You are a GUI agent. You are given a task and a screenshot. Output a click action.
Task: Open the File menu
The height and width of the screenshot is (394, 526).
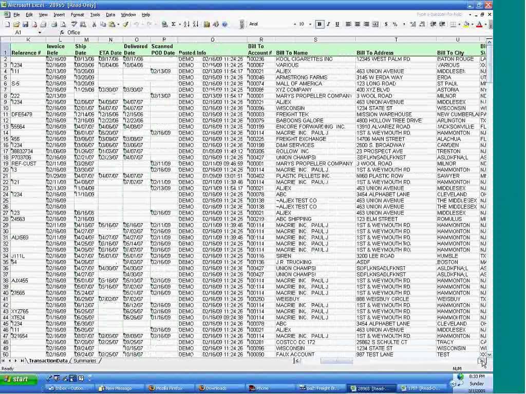tap(16, 15)
